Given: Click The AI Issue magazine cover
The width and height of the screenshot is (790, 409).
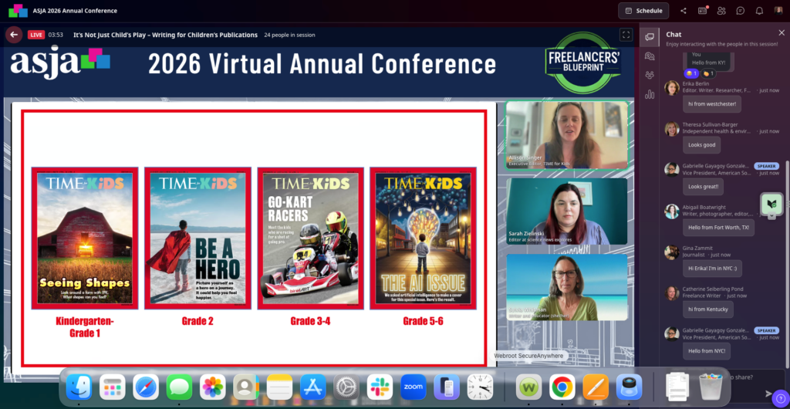Looking at the screenshot, I should click(424, 238).
